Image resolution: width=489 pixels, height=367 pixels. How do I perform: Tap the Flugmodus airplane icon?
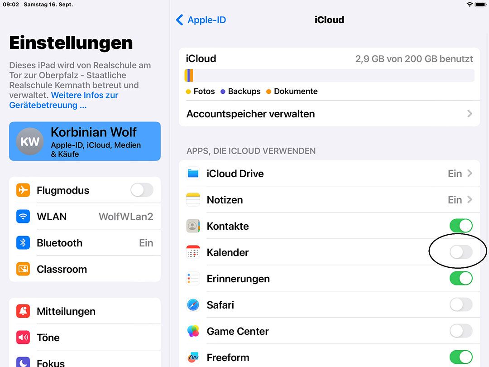point(23,190)
